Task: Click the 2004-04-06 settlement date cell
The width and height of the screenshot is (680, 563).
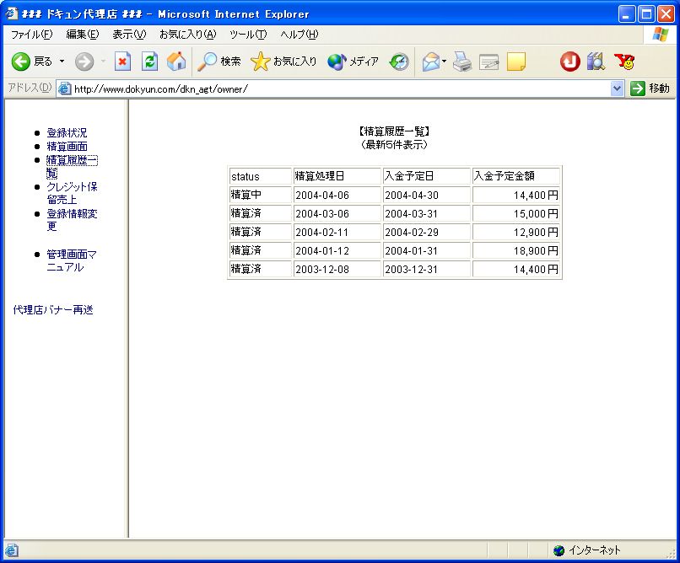Action: click(337, 195)
